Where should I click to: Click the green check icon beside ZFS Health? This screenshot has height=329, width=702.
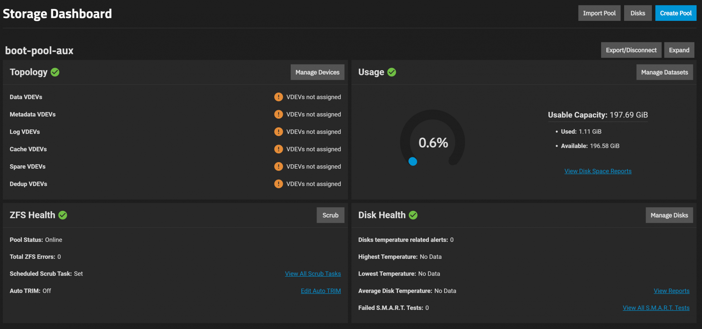[63, 215]
